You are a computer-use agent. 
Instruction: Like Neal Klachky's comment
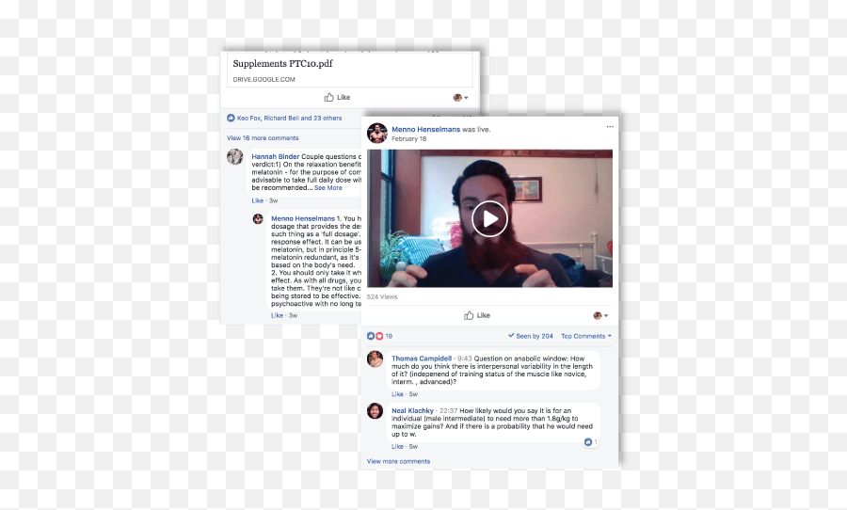coord(397,447)
